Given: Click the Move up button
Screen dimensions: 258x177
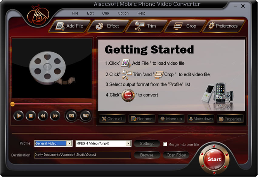Looking at the screenshot, I should pos(171,119).
